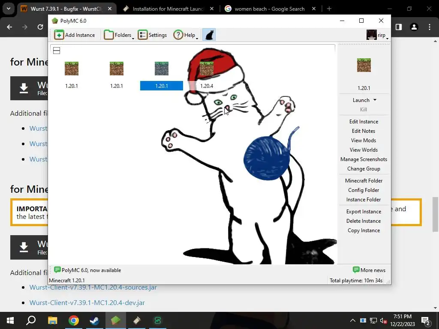Open the Folders dropdown in PolyMC toolbar

[x=119, y=35]
